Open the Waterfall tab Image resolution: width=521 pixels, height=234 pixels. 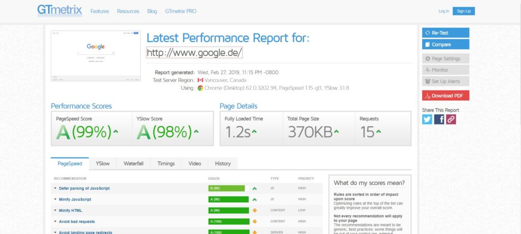pos(134,163)
